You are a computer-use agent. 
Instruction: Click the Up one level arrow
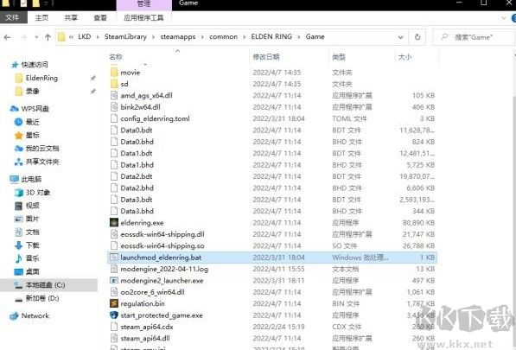click(48, 37)
